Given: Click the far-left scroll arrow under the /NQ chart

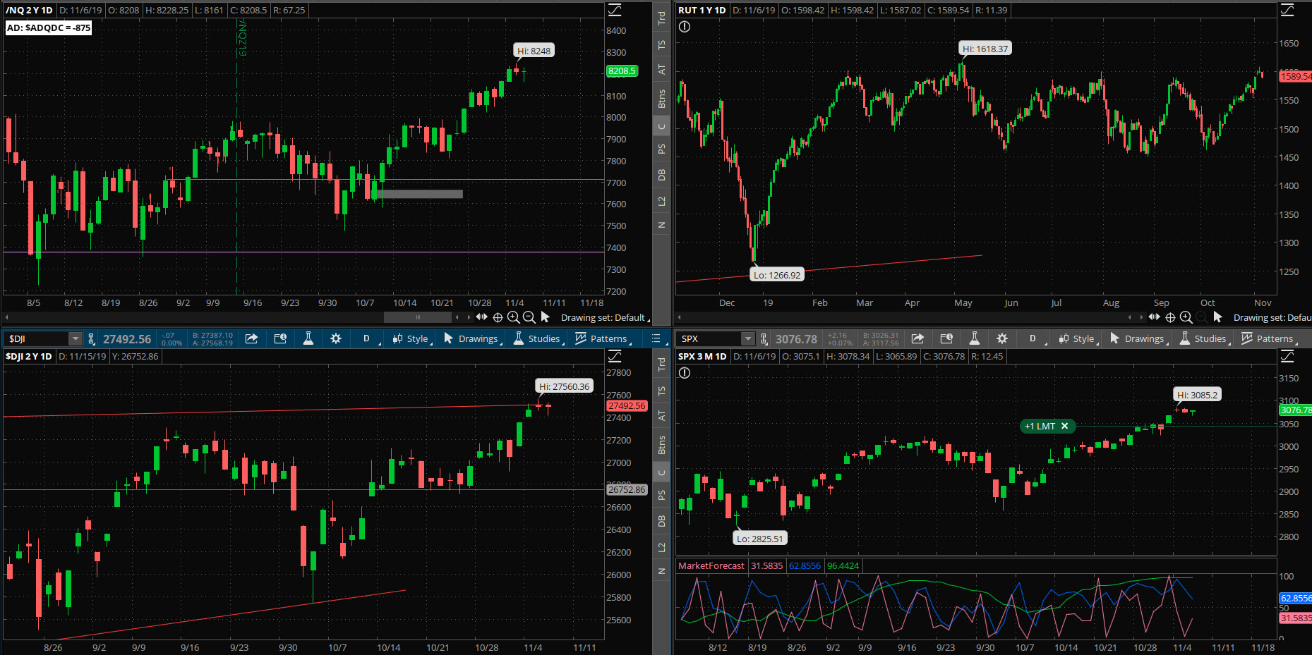Looking at the screenshot, I should coord(6,317).
